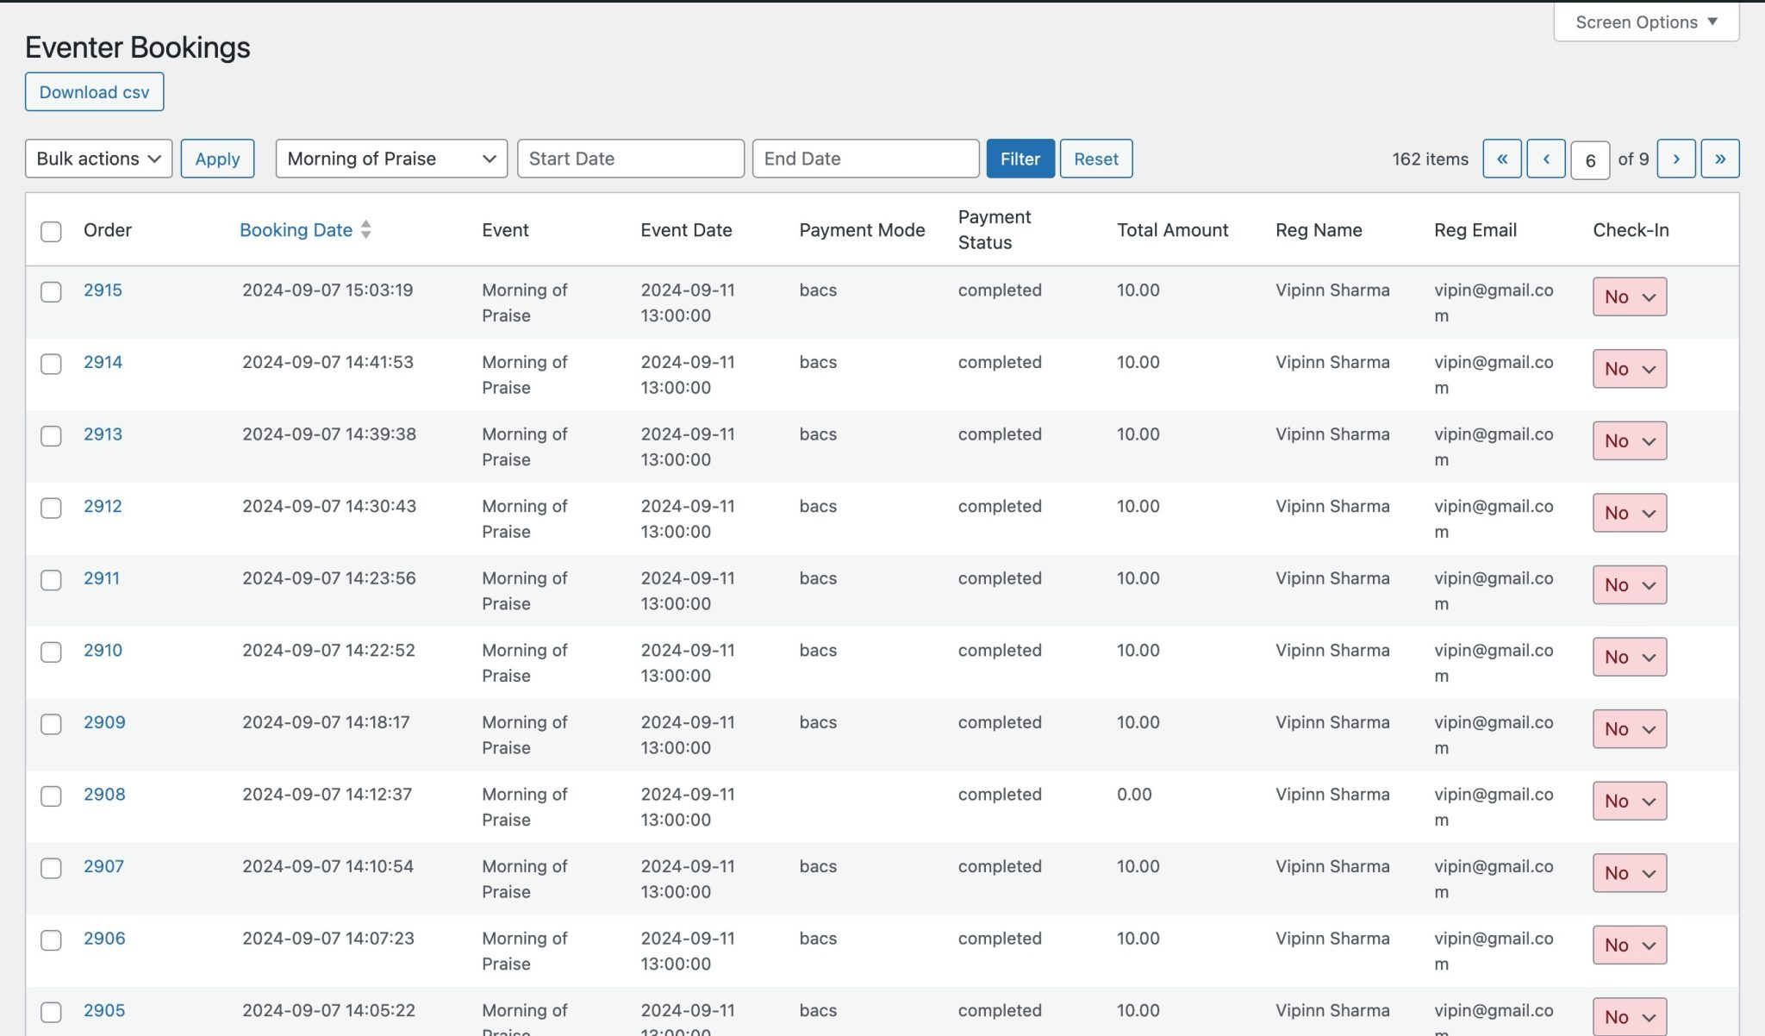Go to the previous bookings page

pyautogui.click(x=1546, y=159)
